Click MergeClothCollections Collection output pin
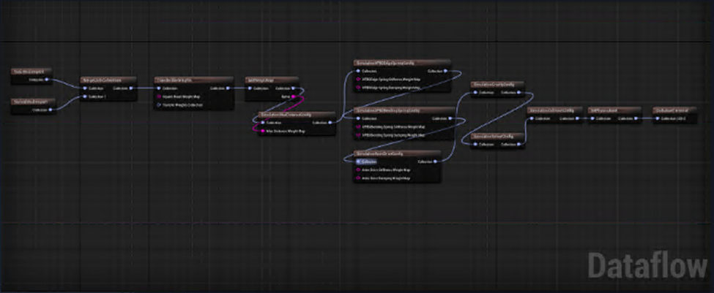The height and width of the screenshot is (293, 714). [x=132, y=88]
